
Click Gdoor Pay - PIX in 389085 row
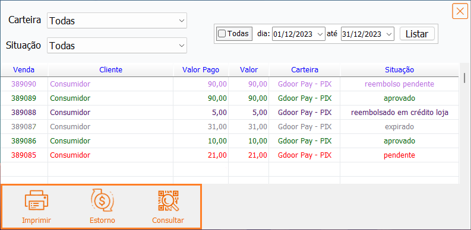[x=305, y=155]
